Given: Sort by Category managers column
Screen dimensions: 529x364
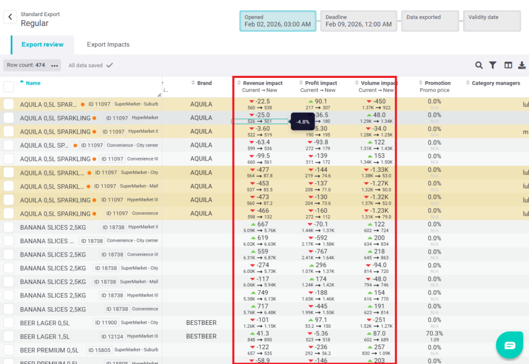Looking at the screenshot, I should pyautogui.click(x=495, y=83).
